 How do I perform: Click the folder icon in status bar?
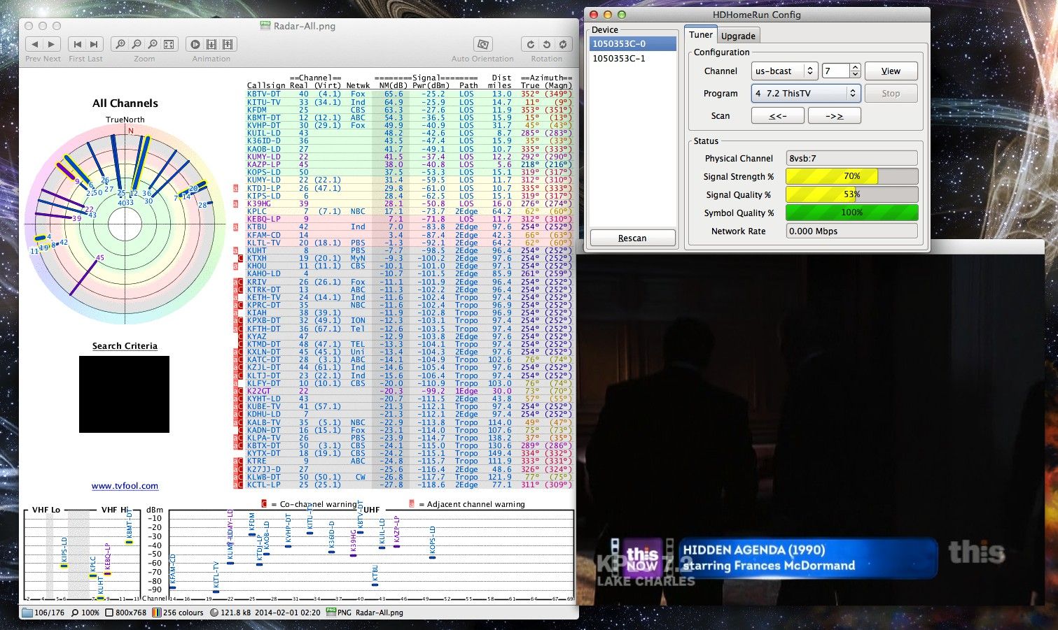point(27,613)
